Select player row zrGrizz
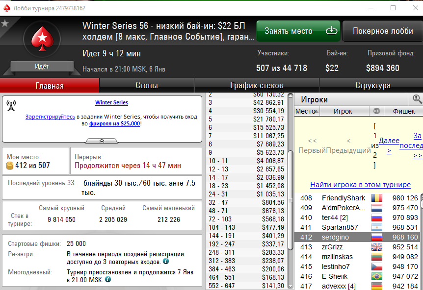Viewport: 423px width, 290px height. coord(358,247)
